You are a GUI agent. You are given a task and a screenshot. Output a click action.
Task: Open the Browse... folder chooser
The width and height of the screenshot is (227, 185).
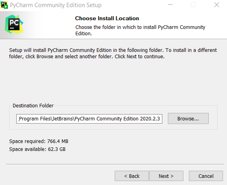coord(188,118)
